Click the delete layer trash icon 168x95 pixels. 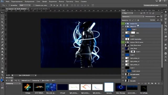159,83
